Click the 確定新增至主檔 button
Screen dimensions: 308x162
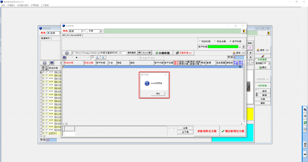click(233, 131)
